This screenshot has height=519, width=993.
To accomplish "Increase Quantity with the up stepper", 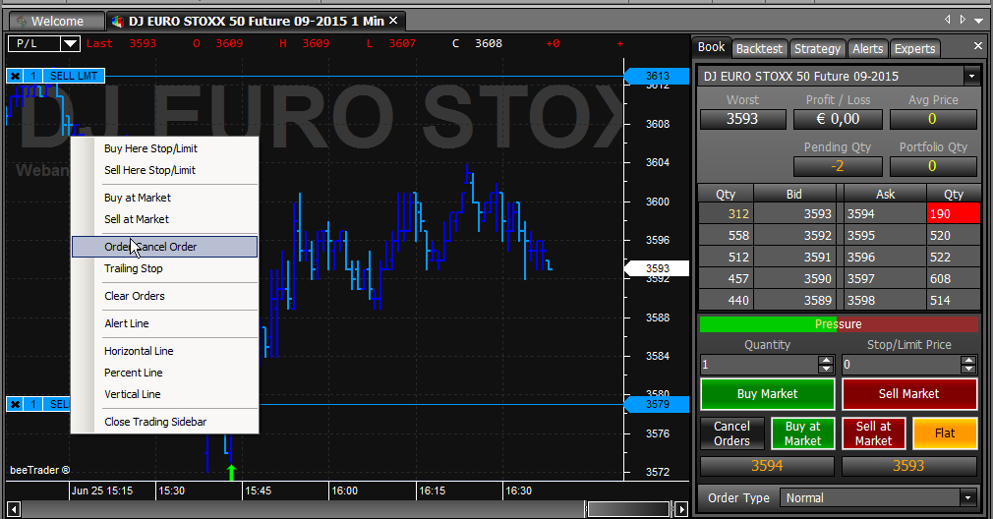I will (x=826, y=360).
